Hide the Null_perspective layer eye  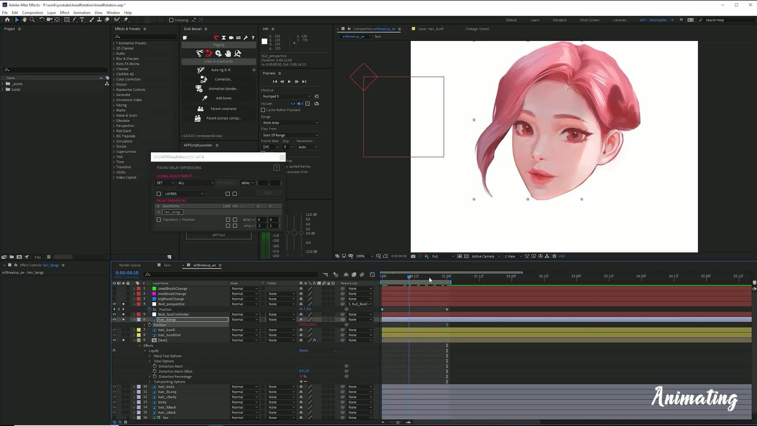click(114, 304)
